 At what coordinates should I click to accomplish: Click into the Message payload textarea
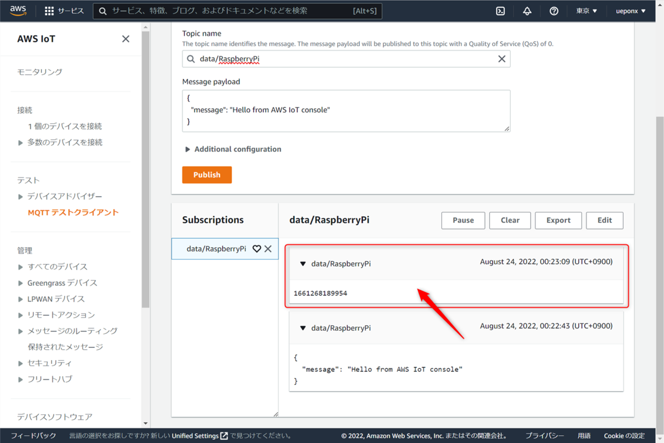pyautogui.click(x=346, y=111)
